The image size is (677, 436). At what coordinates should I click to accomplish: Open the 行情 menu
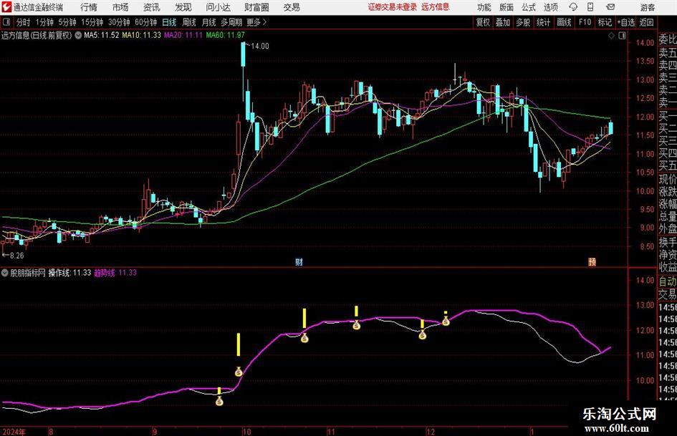click(x=89, y=7)
